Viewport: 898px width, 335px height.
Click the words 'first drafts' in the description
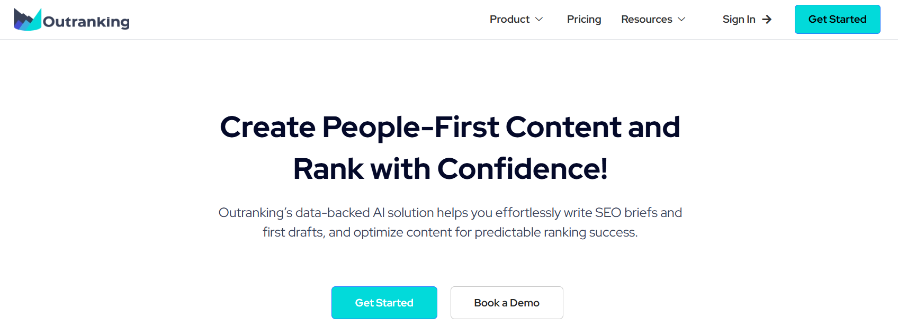[x=293, y=232]
